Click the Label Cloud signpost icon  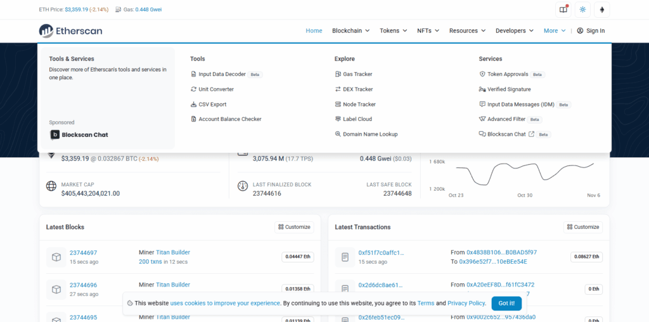pyautogui.click(x=338, y=119)
